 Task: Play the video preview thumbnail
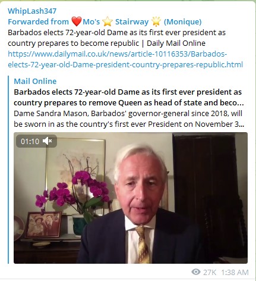[x=131, y=198]
